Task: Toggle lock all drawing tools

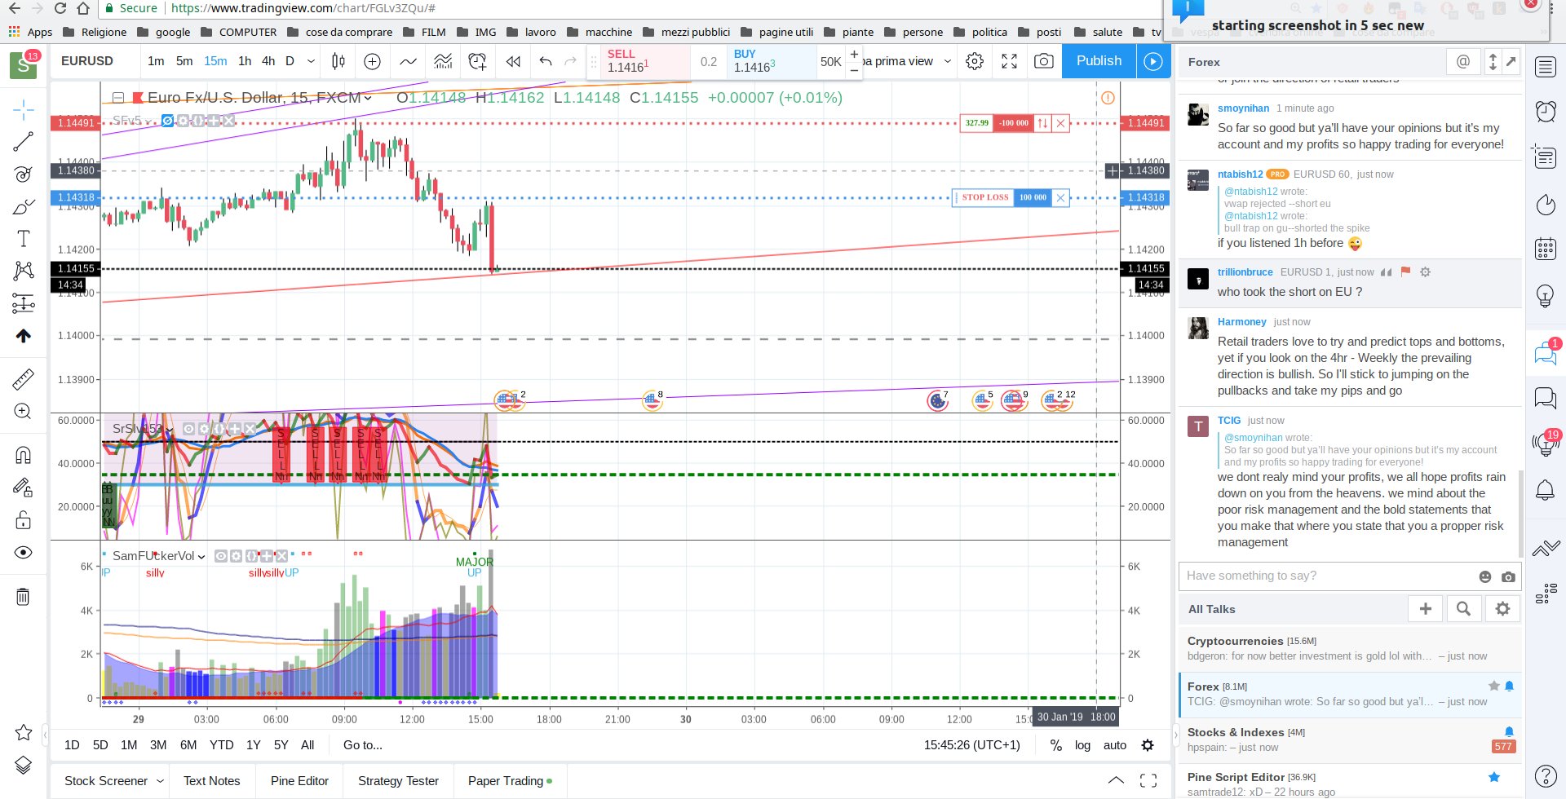Action: (x=24, y=520)
